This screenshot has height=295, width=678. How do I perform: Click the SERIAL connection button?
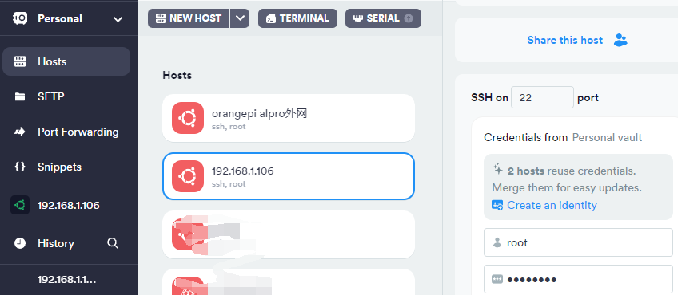click(383, 18)
